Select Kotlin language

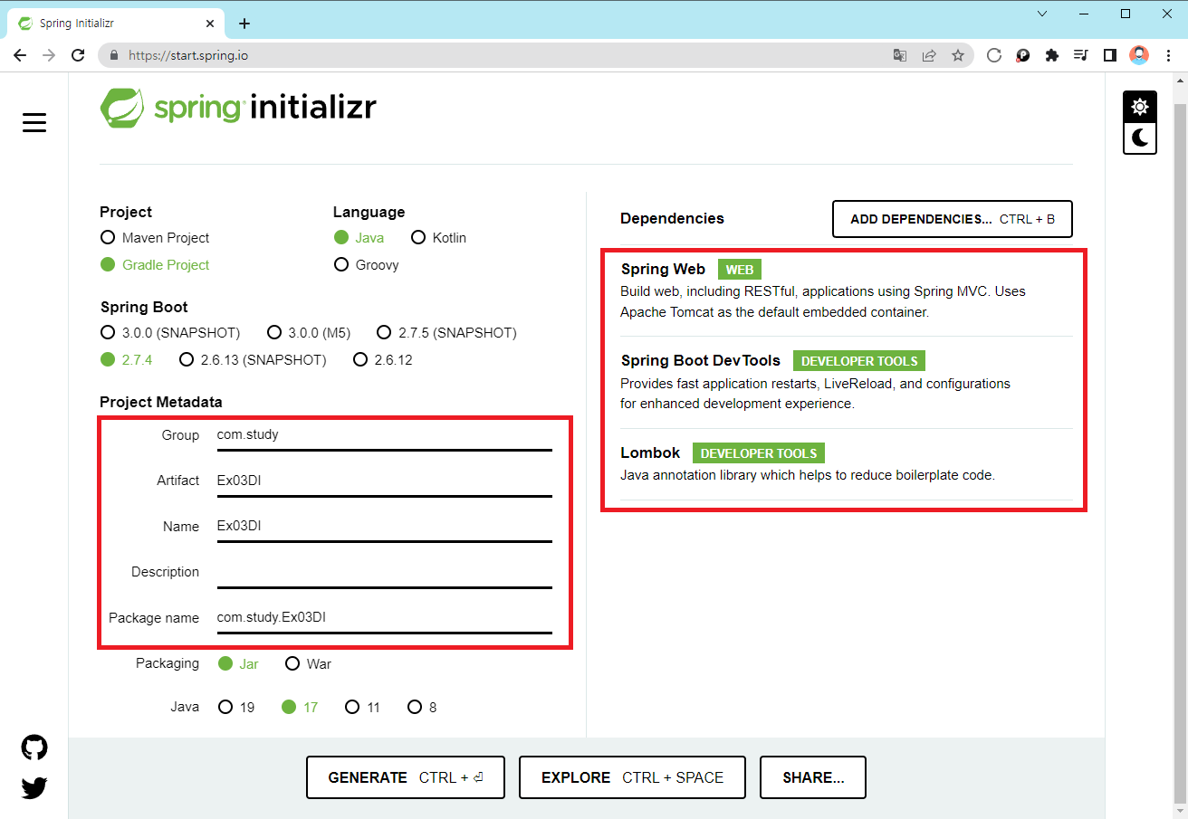click(x=439, y=237)
